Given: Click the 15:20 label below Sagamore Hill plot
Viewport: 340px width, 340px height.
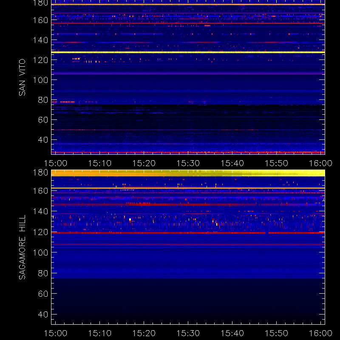Looking at the screenshot, I should click(x=144, y=333).
